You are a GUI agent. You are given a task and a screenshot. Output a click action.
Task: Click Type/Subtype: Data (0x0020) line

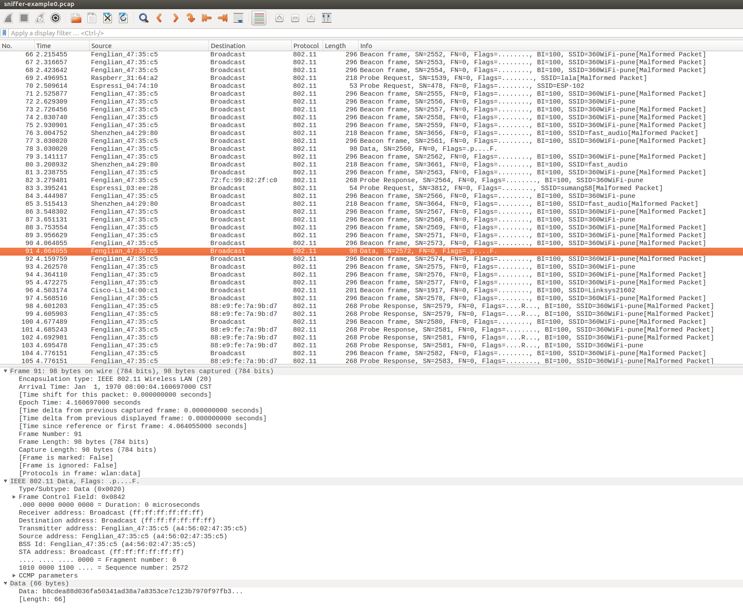(x=72, y=489)
